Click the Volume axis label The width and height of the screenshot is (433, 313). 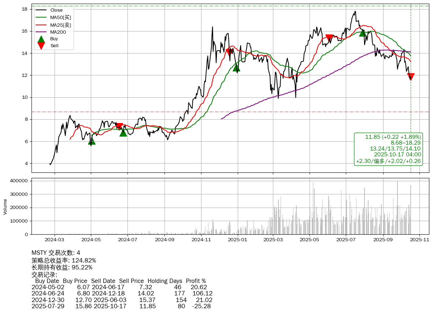tap(5, 206)
